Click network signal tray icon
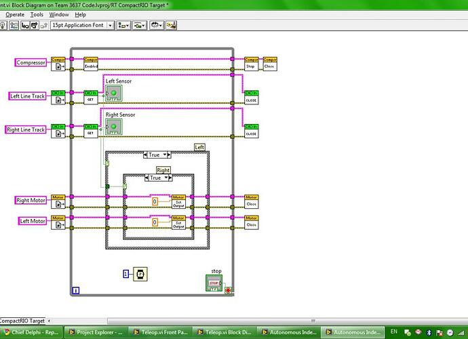Image resolution: width=468 pixels, height=339 pixels. pos(461,332)
